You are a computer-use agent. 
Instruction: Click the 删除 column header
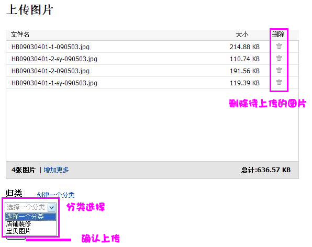coord(278,35)
